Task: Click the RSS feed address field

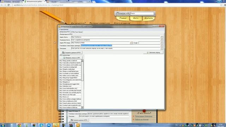Action: pyautogui.click(x=100, y=43)
